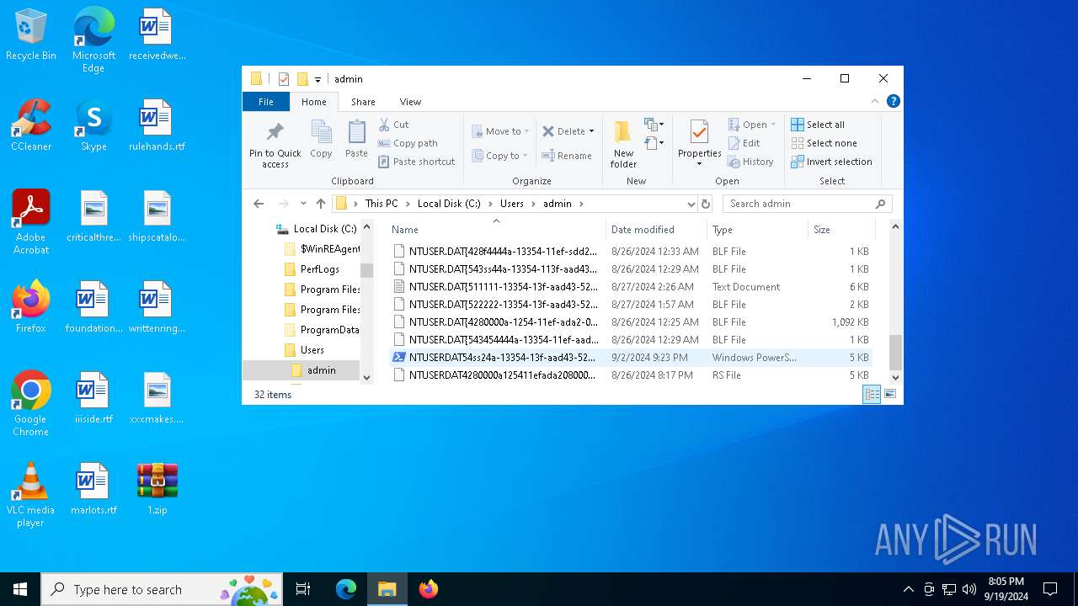The image size is (1078, 606).
Task: Open the Move to dropdown
Action: [x=501, y=131]
